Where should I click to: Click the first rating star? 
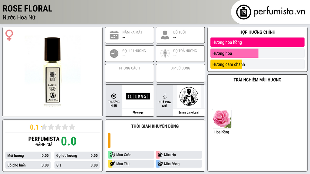point(45,127)
